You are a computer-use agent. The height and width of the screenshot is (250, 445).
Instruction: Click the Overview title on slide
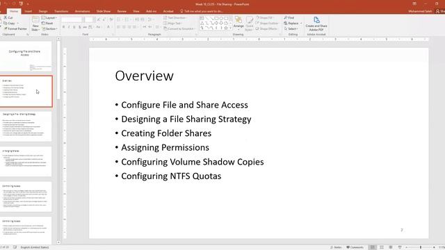[x=144, y=76]
